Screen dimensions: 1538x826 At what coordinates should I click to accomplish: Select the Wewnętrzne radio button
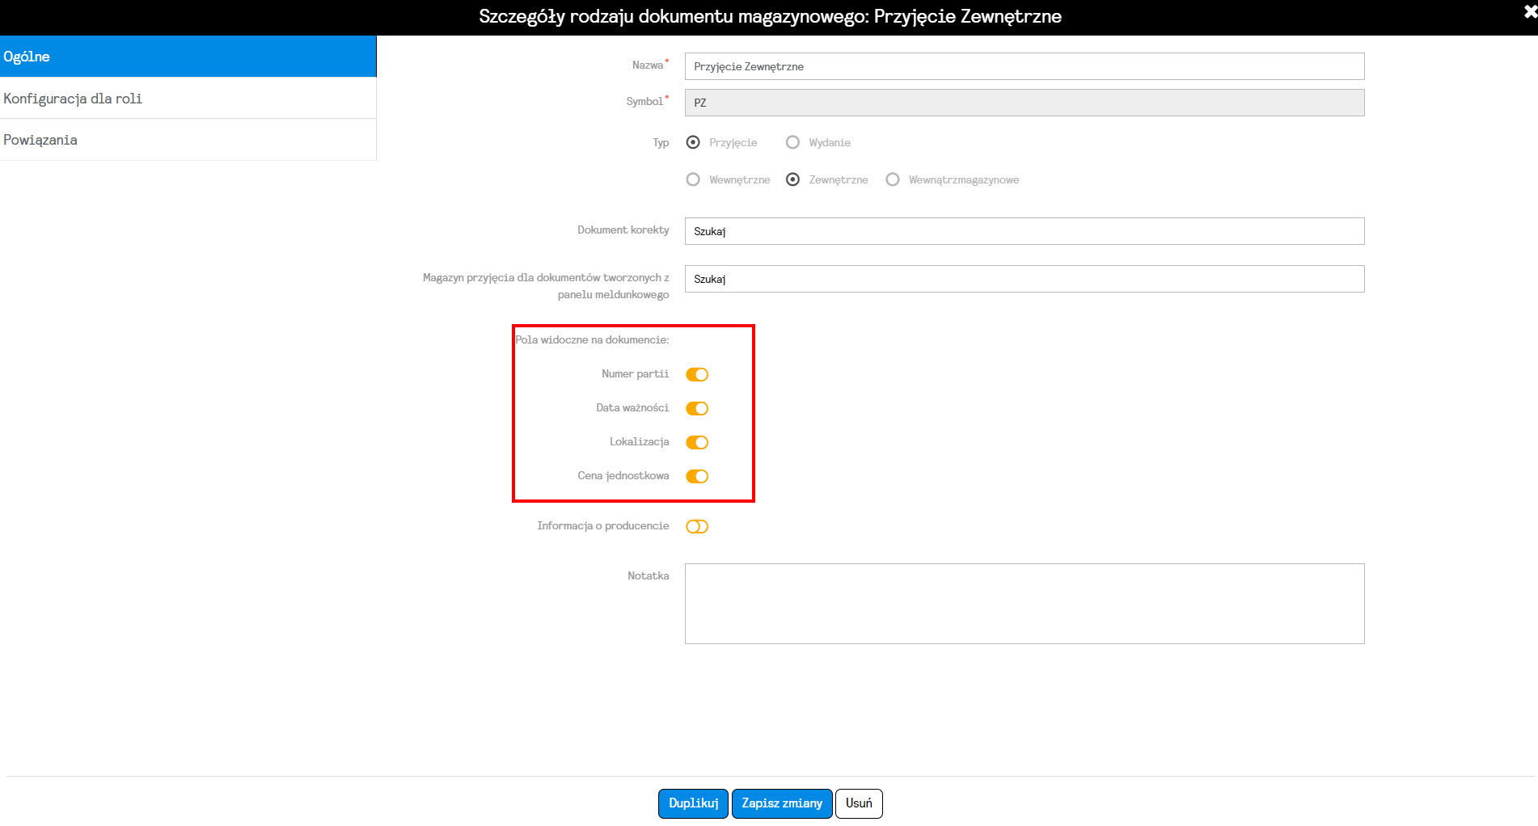pos(693,179)
